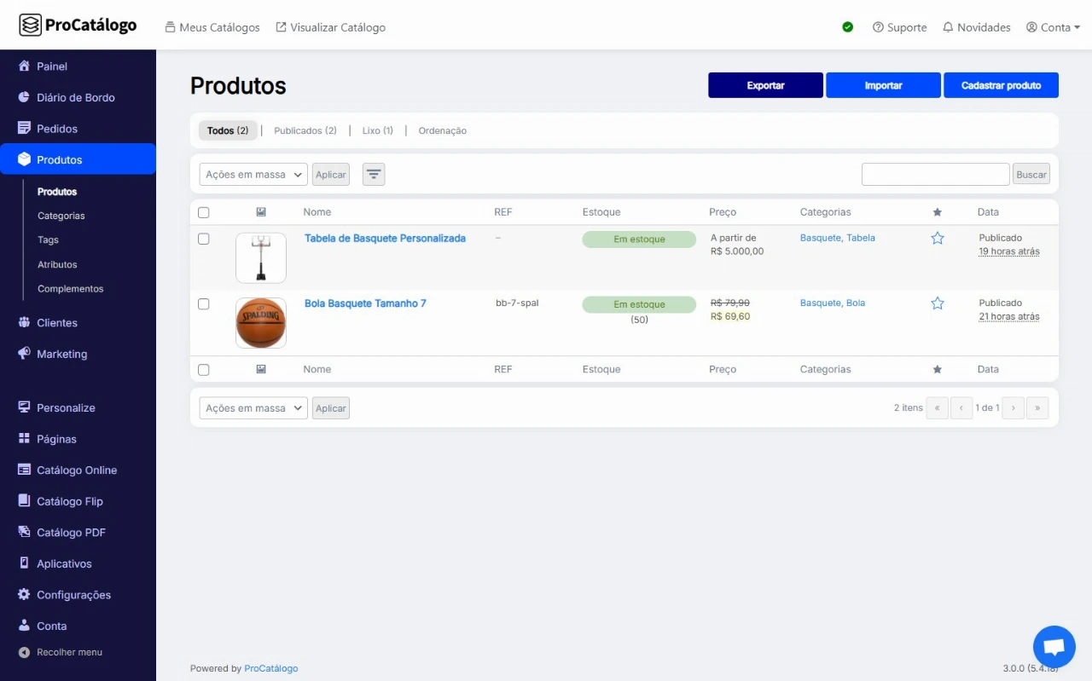The height and width of the screenshot is (681, 1092).
Task: Open the chat support bubble
Action: [x=1054, y=647]
